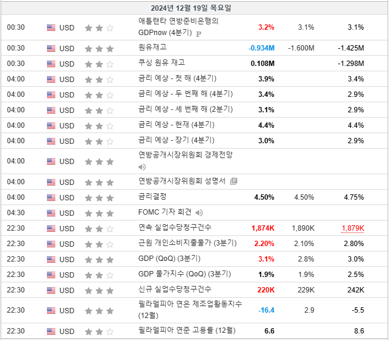Click the US flag in the 금리결정 row
The image size is (390, 340).
click(51, 197)
